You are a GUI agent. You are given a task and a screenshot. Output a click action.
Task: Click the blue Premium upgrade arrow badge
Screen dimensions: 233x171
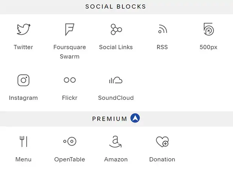135,118
